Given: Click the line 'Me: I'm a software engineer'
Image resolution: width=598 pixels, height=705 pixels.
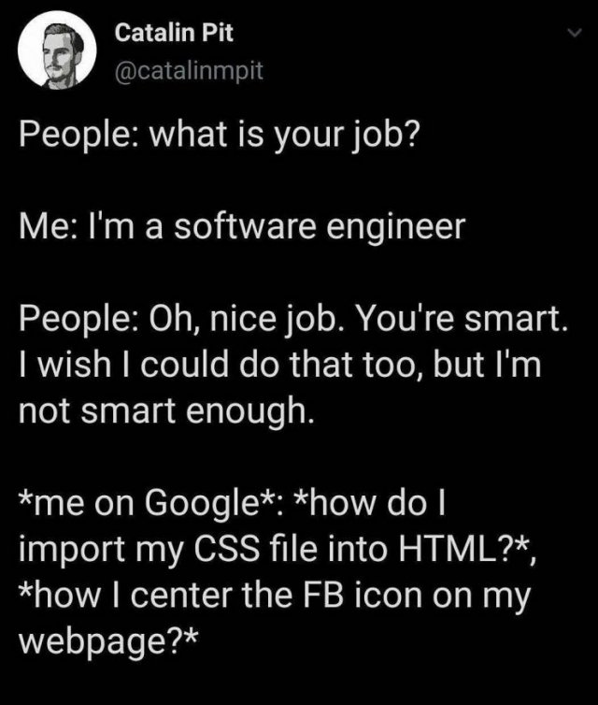Looking at the screenshot, I should pos(242,226).
